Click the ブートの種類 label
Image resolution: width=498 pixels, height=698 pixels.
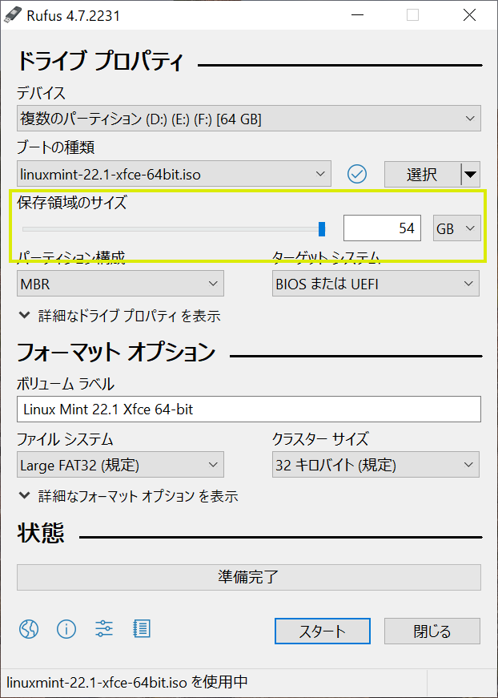point(55,147)
